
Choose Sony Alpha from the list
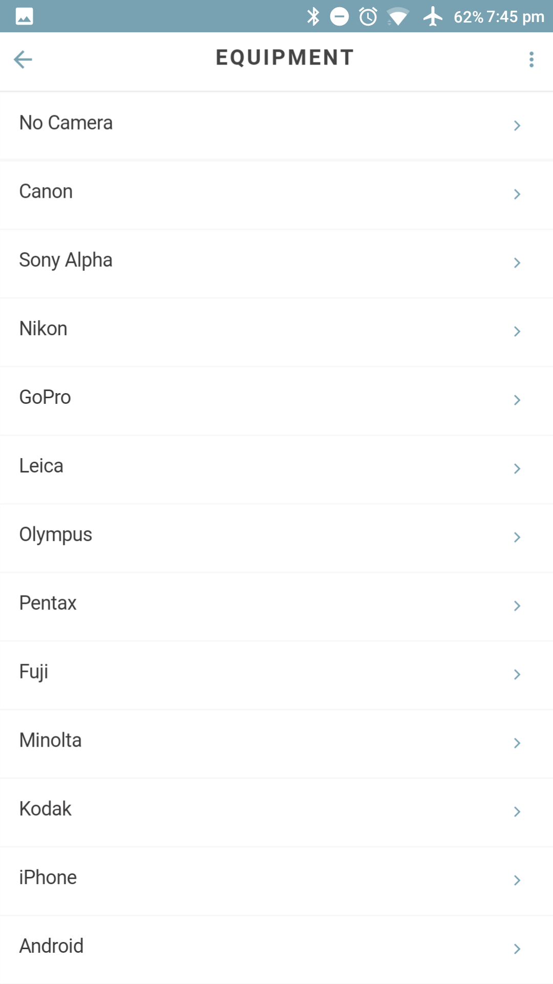pyautogui.click(x=66, y=260)
